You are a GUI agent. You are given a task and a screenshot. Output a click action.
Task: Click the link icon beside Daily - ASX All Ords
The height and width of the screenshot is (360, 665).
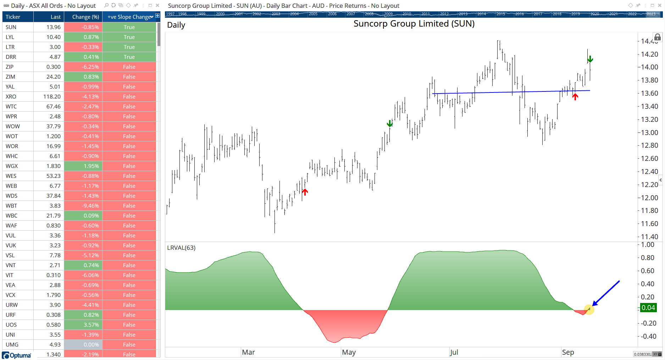pos(6,6)
